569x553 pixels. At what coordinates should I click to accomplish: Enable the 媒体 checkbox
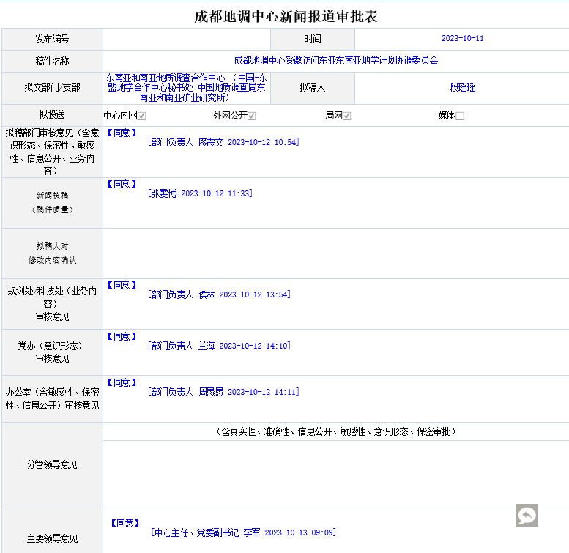click(x=460, y=116)
